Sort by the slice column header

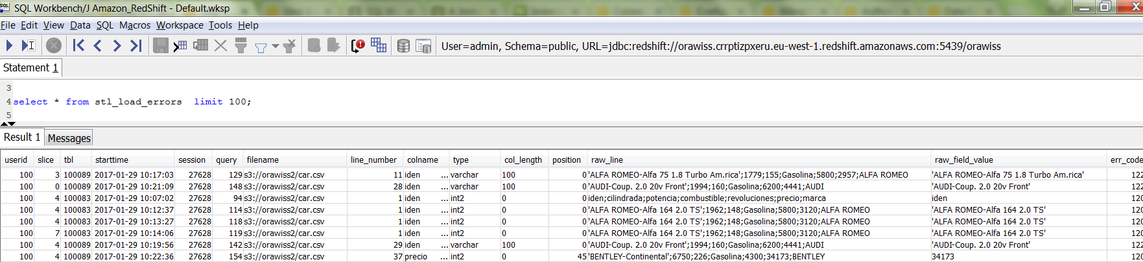point(46,160)
